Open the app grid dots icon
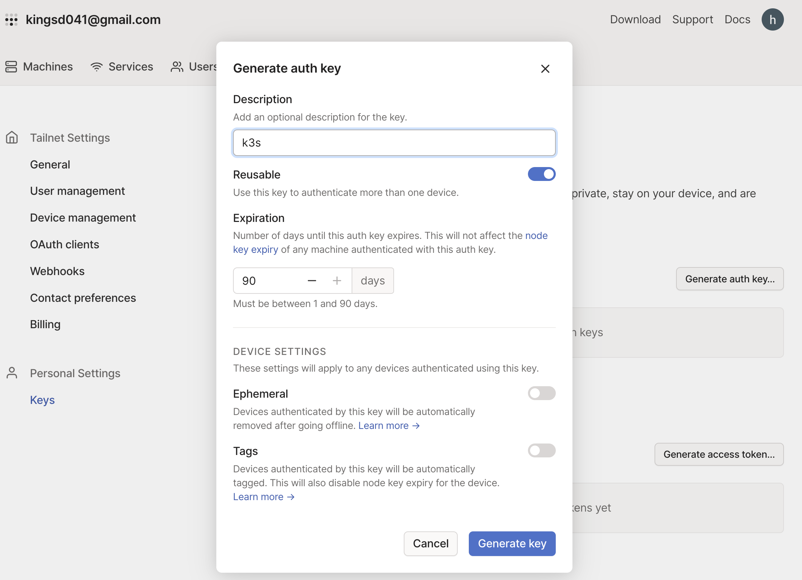The image size is (802, 580). coord(11,20)
